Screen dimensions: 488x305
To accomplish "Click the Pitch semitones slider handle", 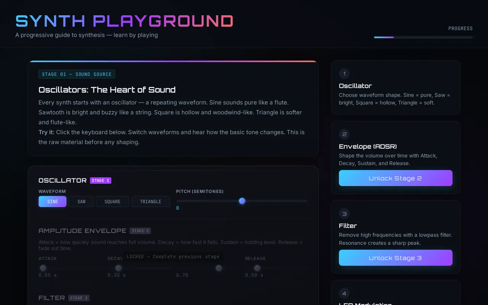I will tap(242, 201).
